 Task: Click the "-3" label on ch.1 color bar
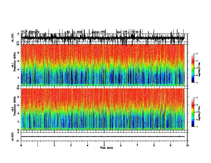pyautogui.click(x=197, y=54)
